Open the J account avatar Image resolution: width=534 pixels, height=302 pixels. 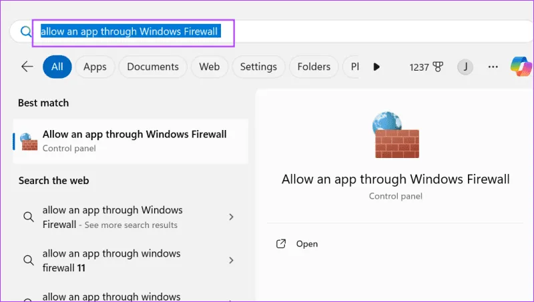coord(465,67)
